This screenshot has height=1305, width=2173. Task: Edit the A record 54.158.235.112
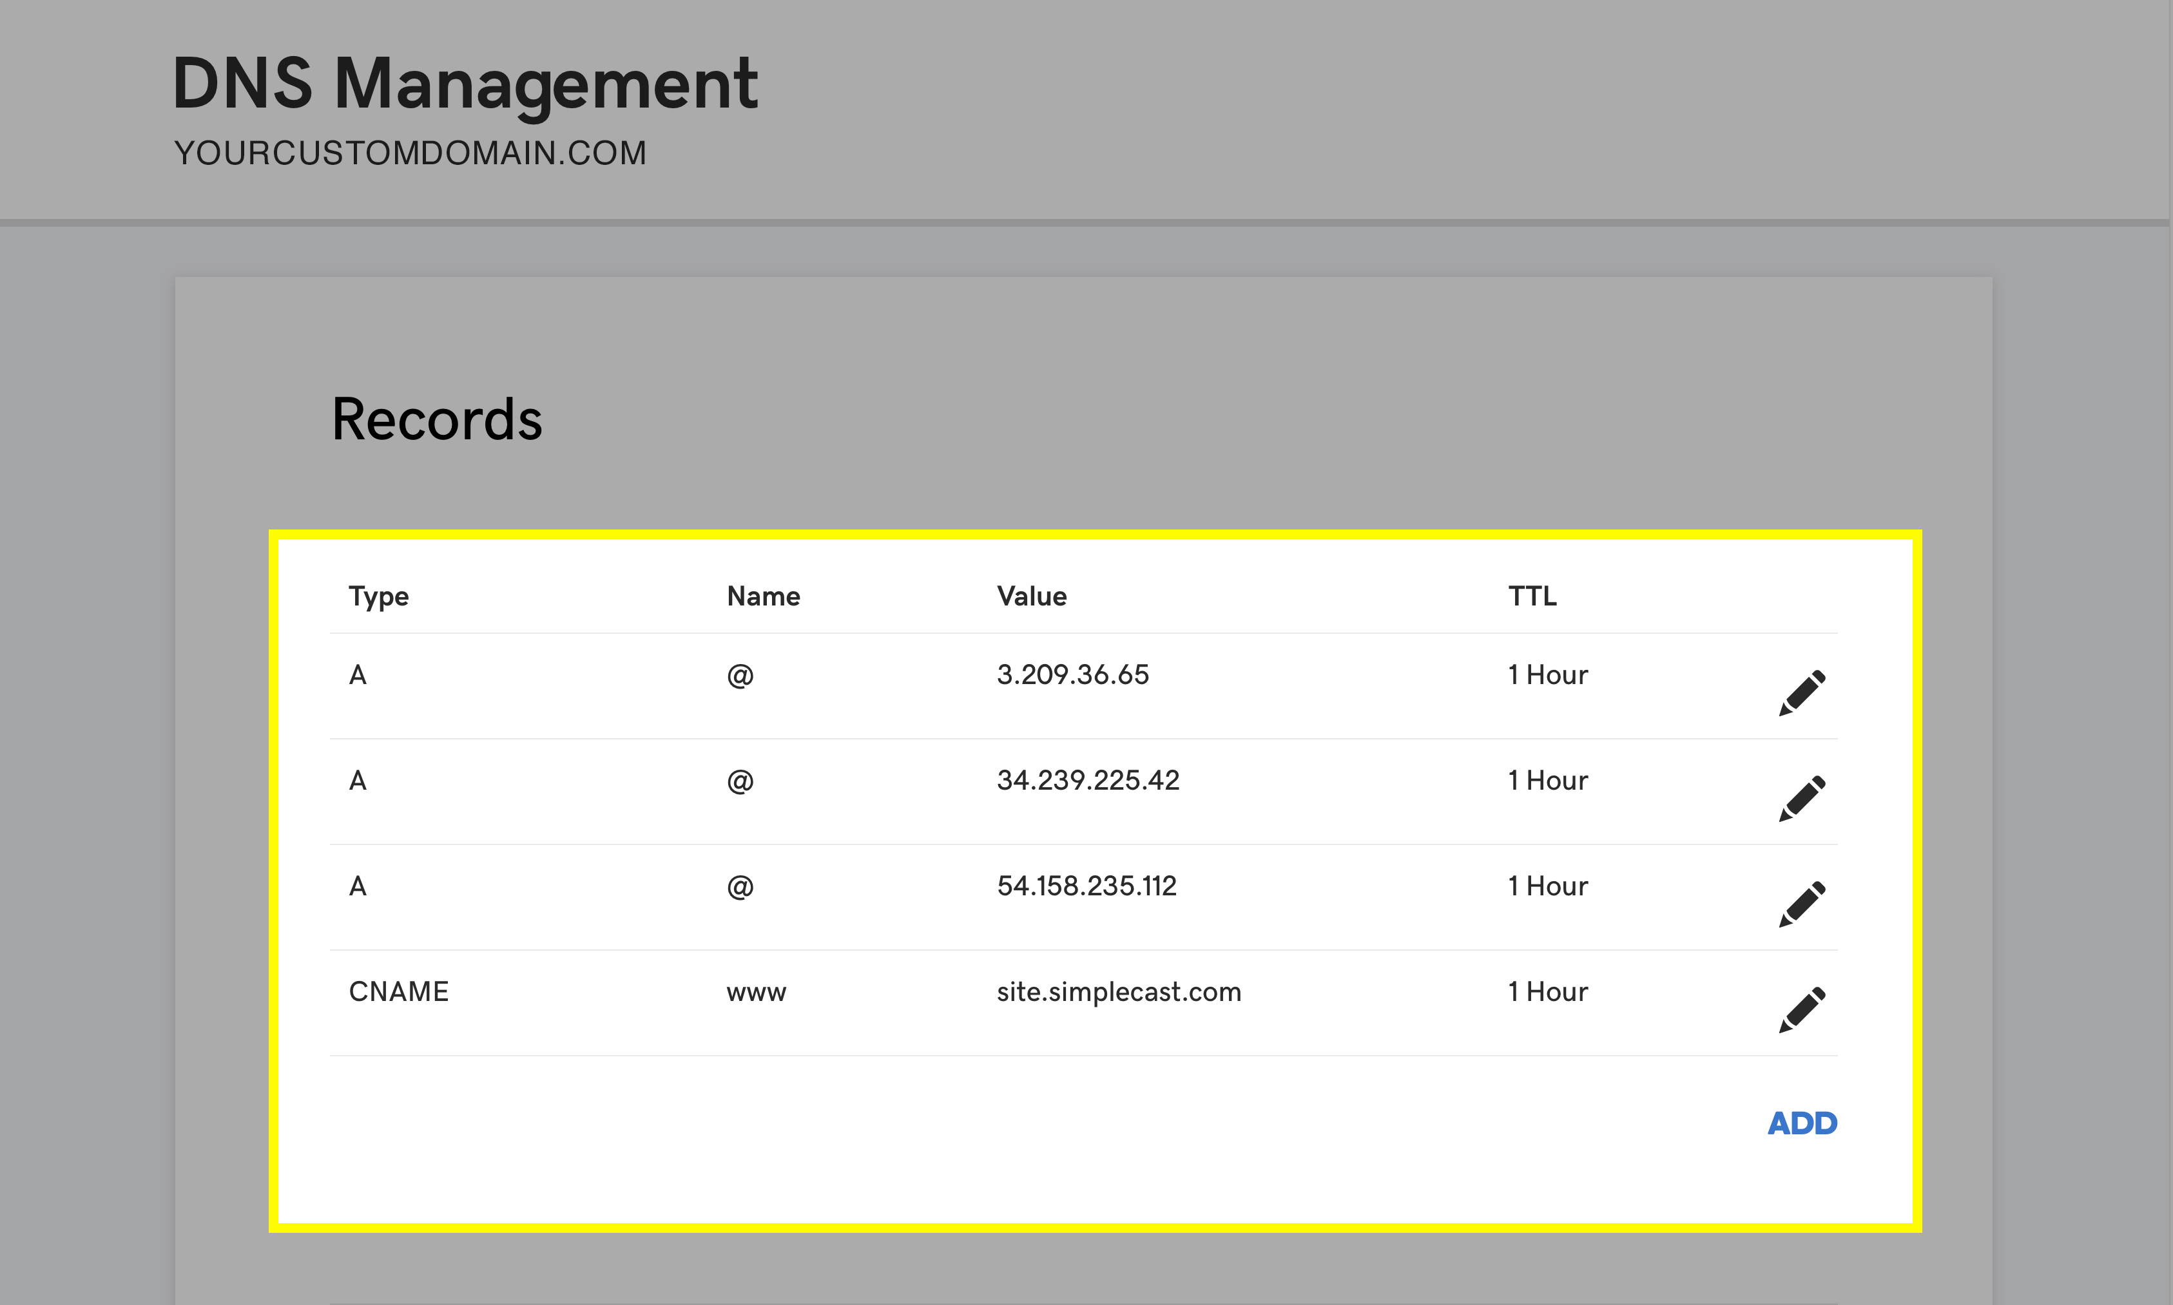click(1802, 904)
